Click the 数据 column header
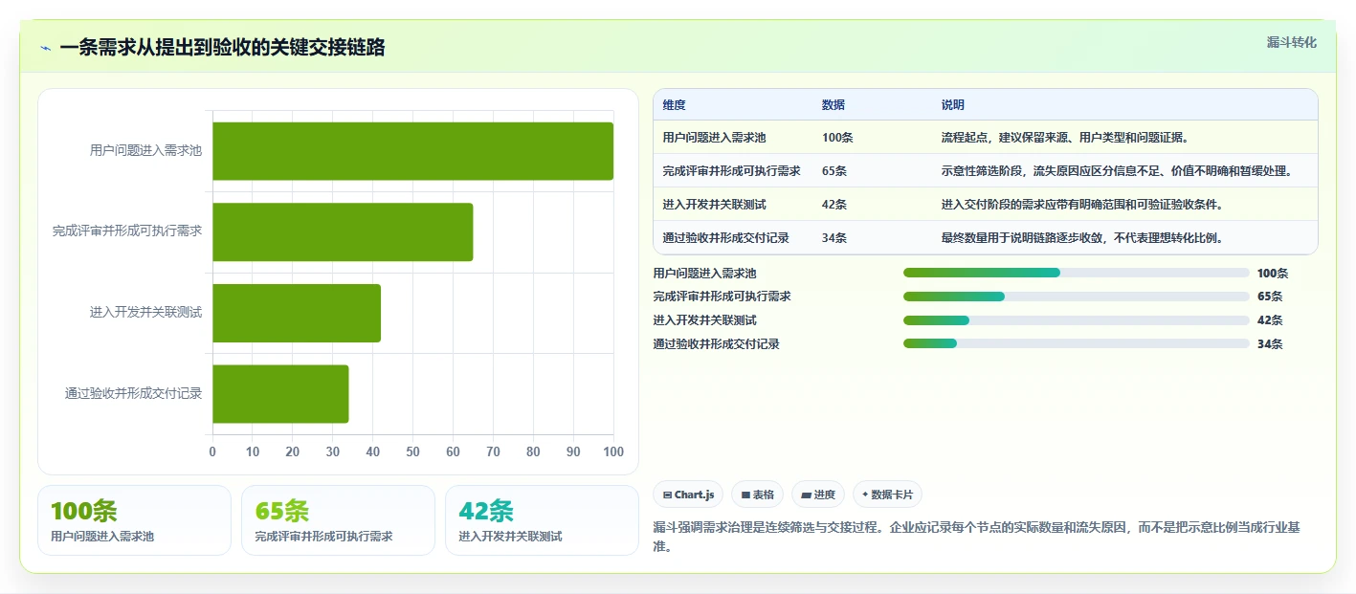The height and width of the screenshot is (594, 1356). pos(834,105)
